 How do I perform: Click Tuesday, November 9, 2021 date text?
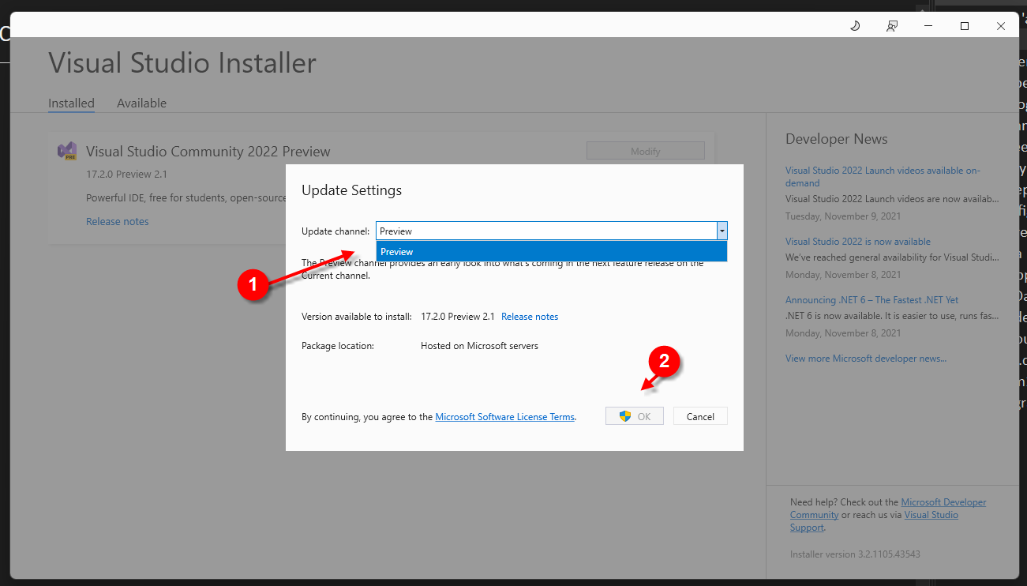843,216
